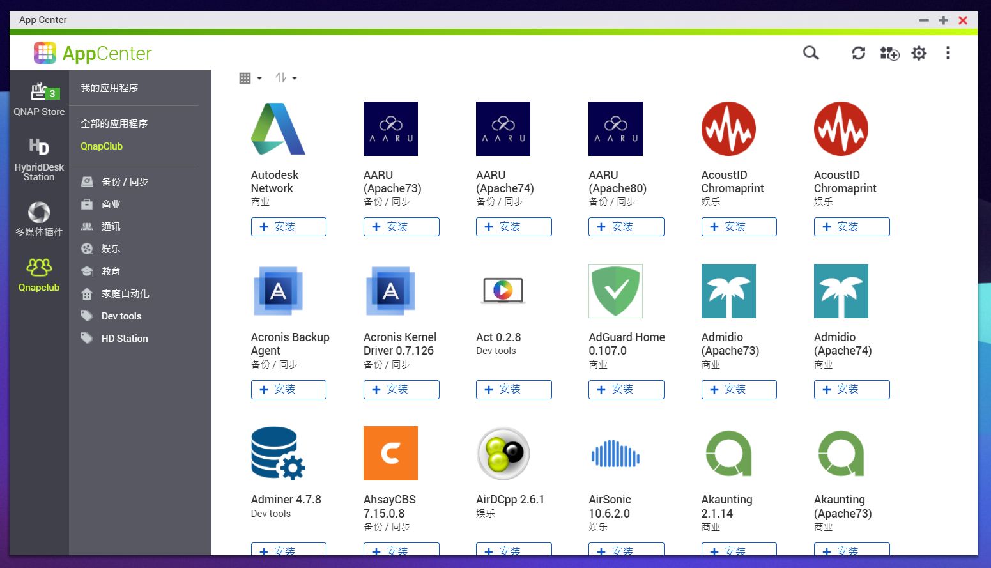Screen dimensions: 991x568
Task: Select QNAP Store in the sidebar
Action: (39, 99)
